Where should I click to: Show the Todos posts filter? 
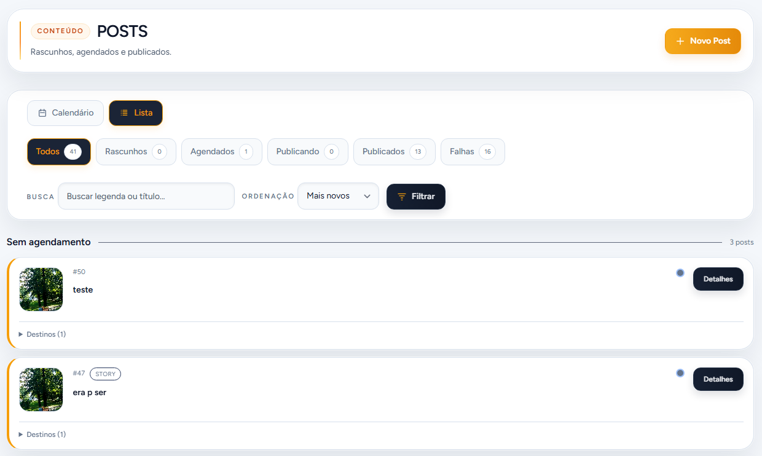click(59, 152)
